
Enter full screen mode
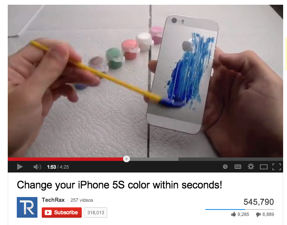point(277,167)
